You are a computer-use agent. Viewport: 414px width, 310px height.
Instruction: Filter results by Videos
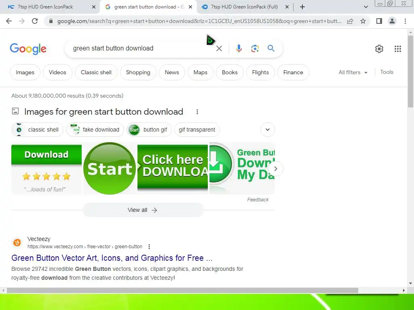(x=57, y=72)
